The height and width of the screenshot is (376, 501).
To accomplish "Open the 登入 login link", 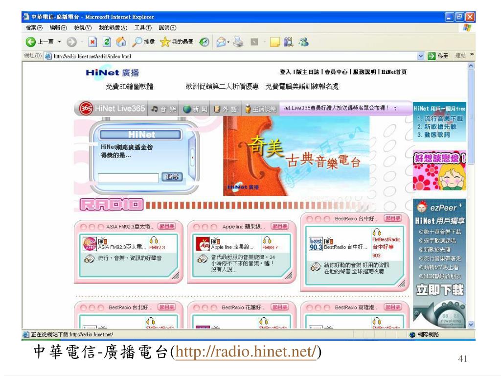I will pyautogui.click(x=285, y=72).
